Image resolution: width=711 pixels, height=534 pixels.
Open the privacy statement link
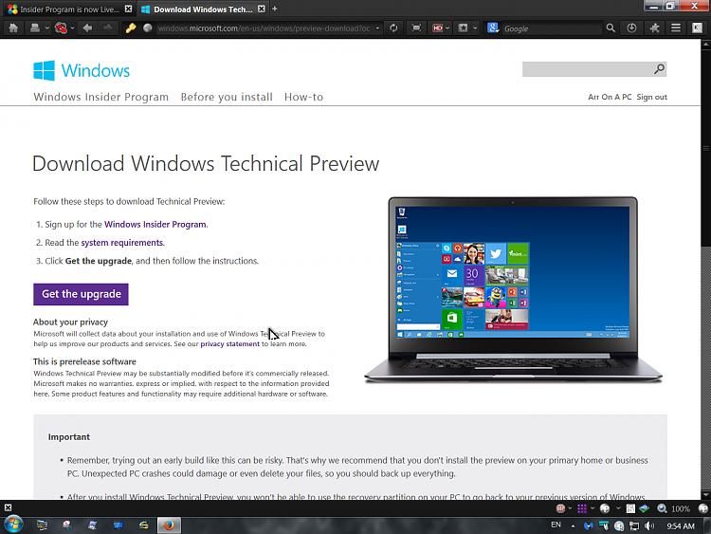230,344
